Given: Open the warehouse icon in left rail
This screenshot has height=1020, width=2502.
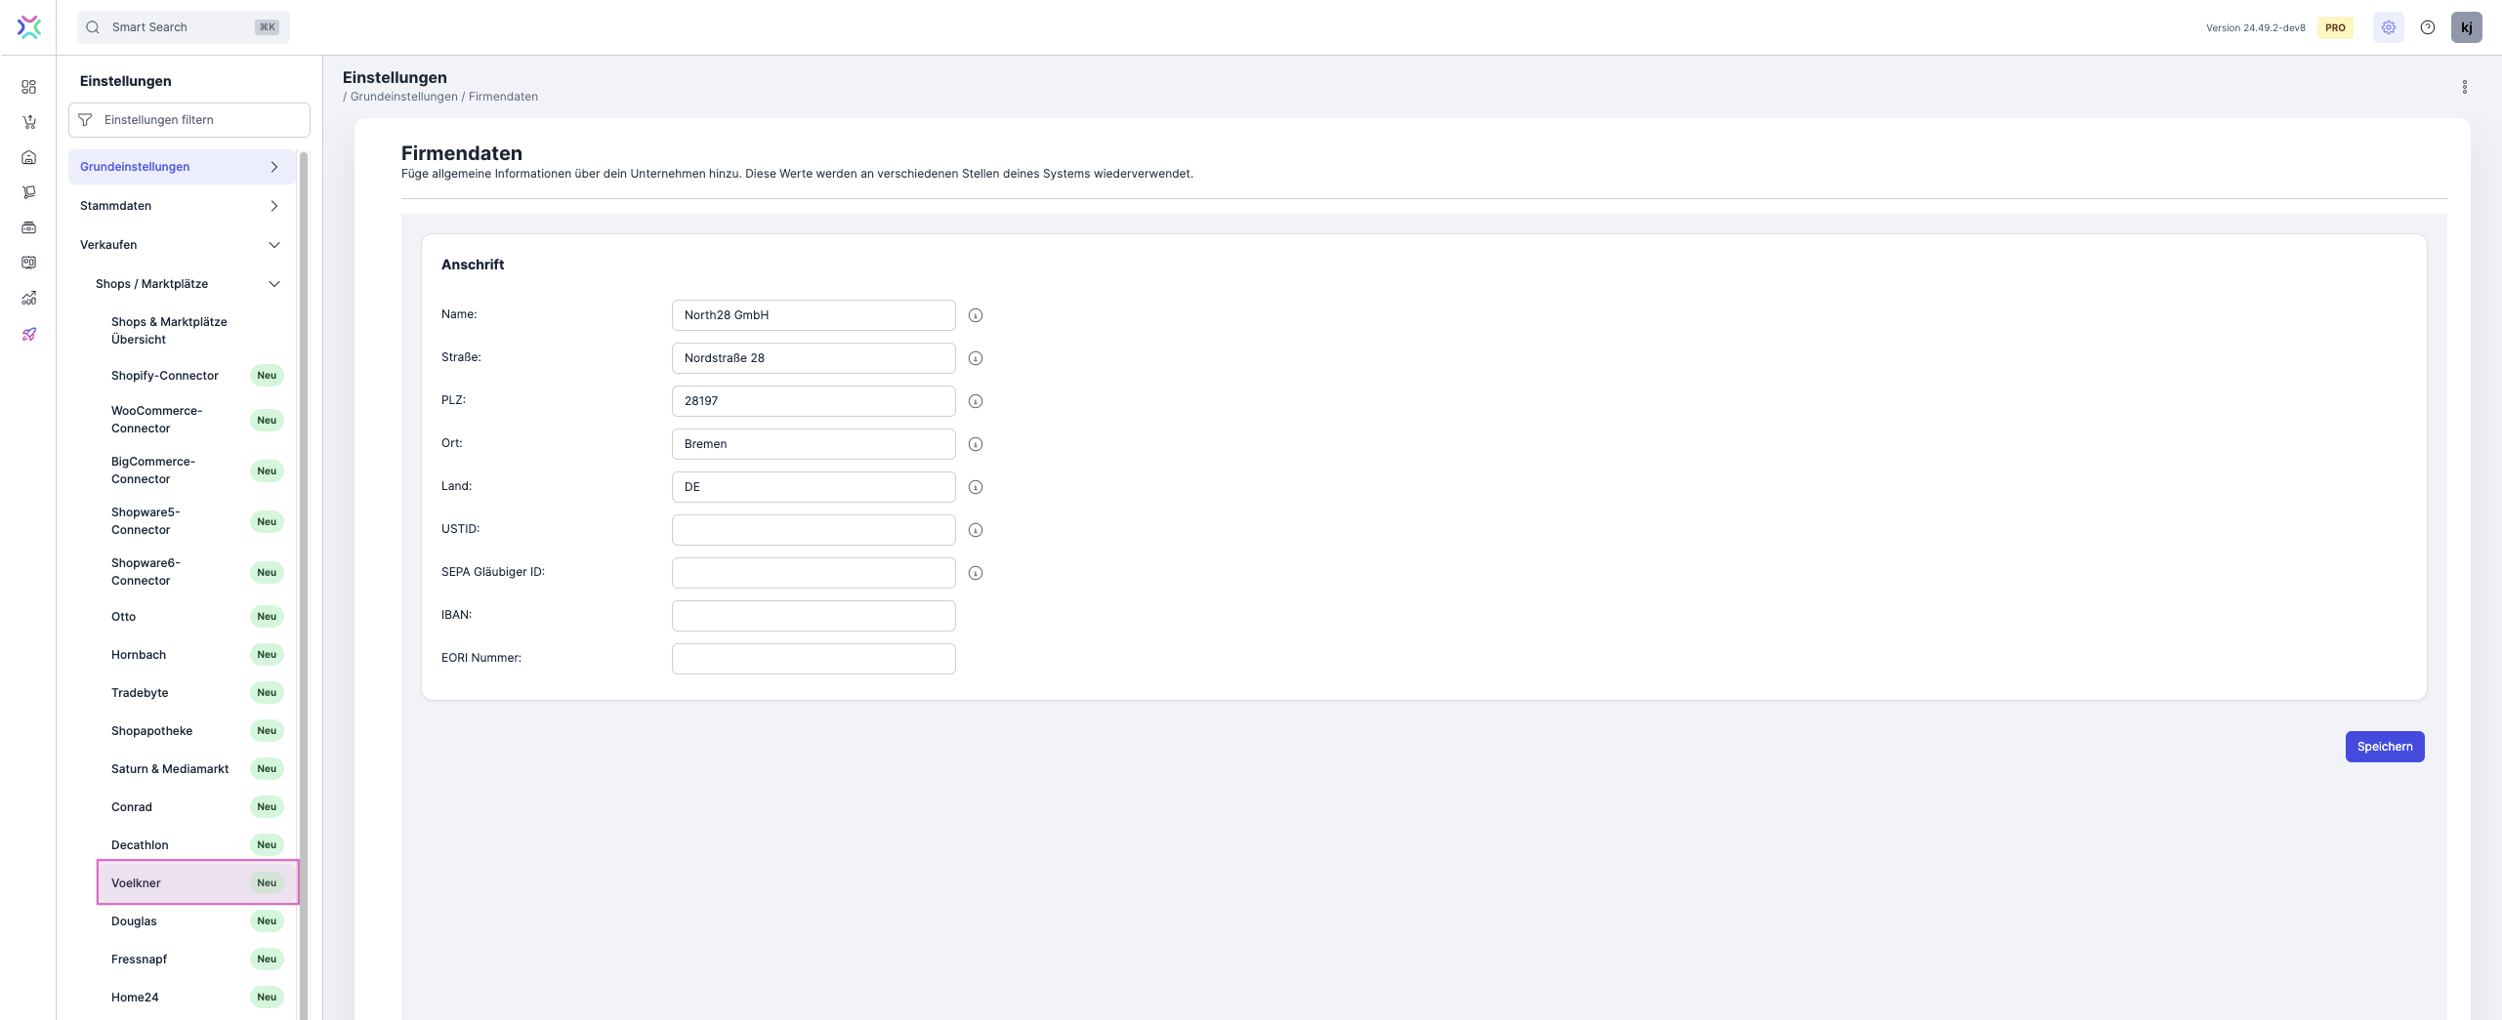Looking at the screenshot, I should [29, 157].
